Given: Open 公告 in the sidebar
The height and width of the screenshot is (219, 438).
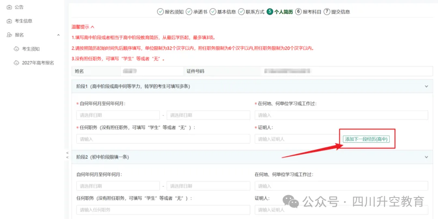Looking at the screenshot, I should click(19, 7).
